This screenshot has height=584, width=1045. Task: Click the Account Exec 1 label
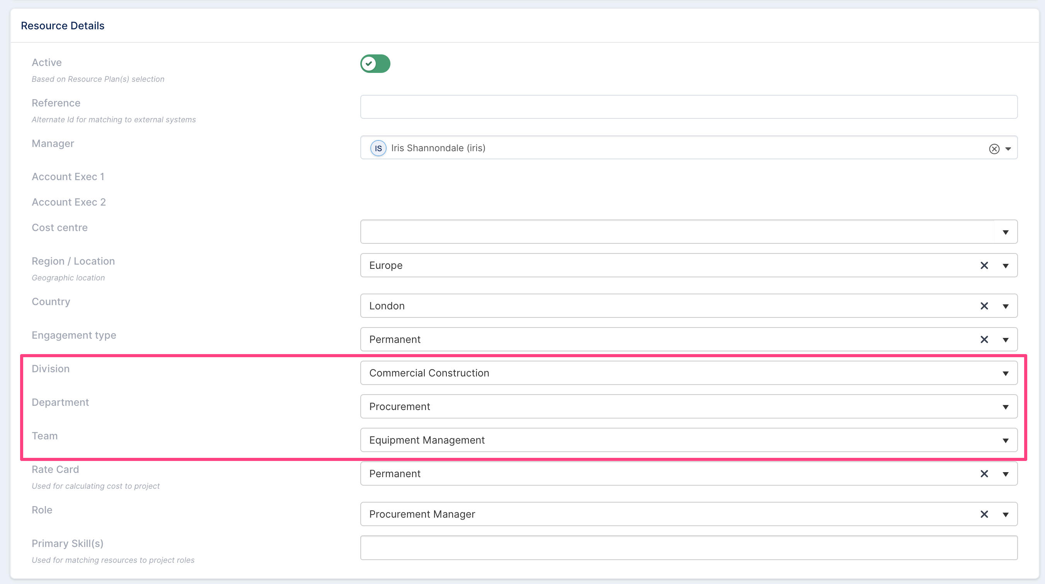68,177
